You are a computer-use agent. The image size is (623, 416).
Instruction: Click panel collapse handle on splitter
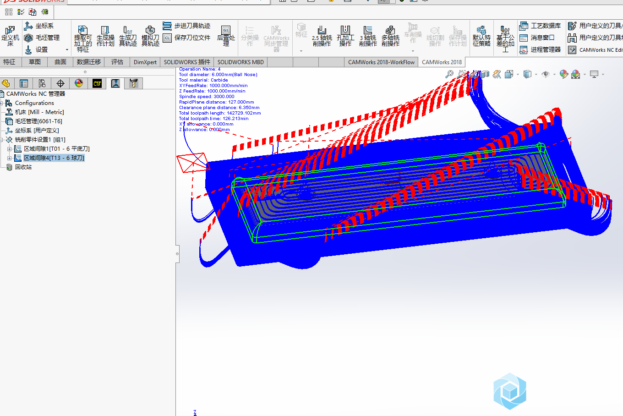click(x=177, y=253)
